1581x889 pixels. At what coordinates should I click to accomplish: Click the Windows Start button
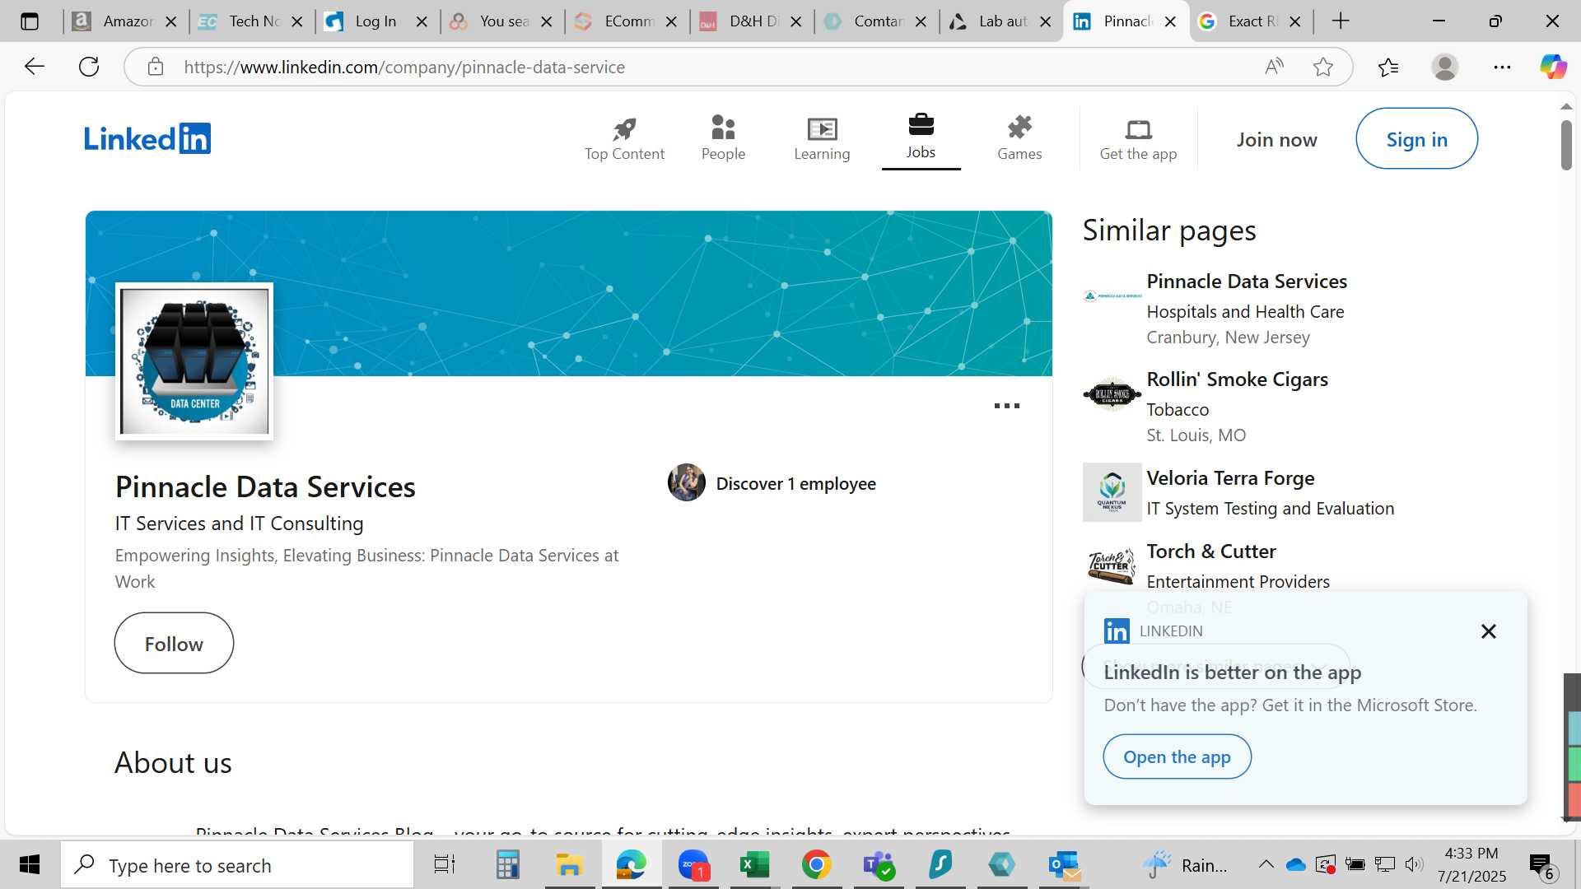pyautogui.click(x=30, y=864)
